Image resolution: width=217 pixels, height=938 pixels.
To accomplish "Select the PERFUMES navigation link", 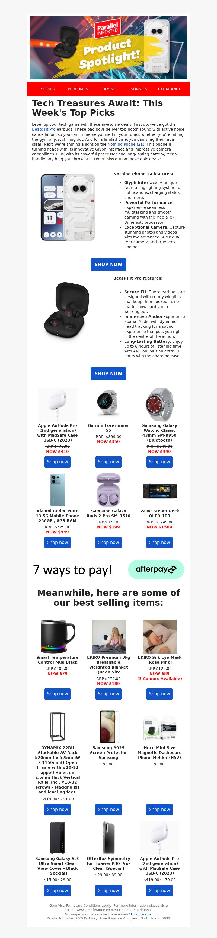I will pos(78,89).
